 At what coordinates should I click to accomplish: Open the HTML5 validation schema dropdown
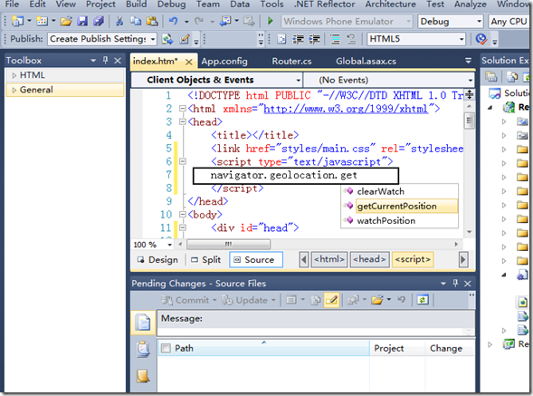(462, 39)
